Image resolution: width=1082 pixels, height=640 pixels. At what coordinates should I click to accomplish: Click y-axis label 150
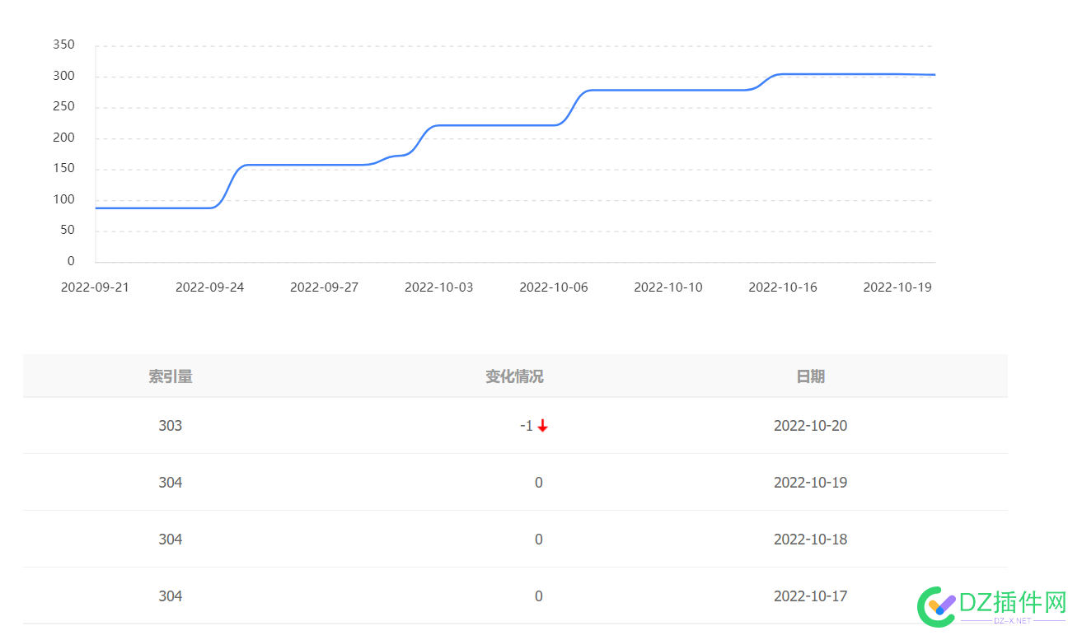(63, 169)
